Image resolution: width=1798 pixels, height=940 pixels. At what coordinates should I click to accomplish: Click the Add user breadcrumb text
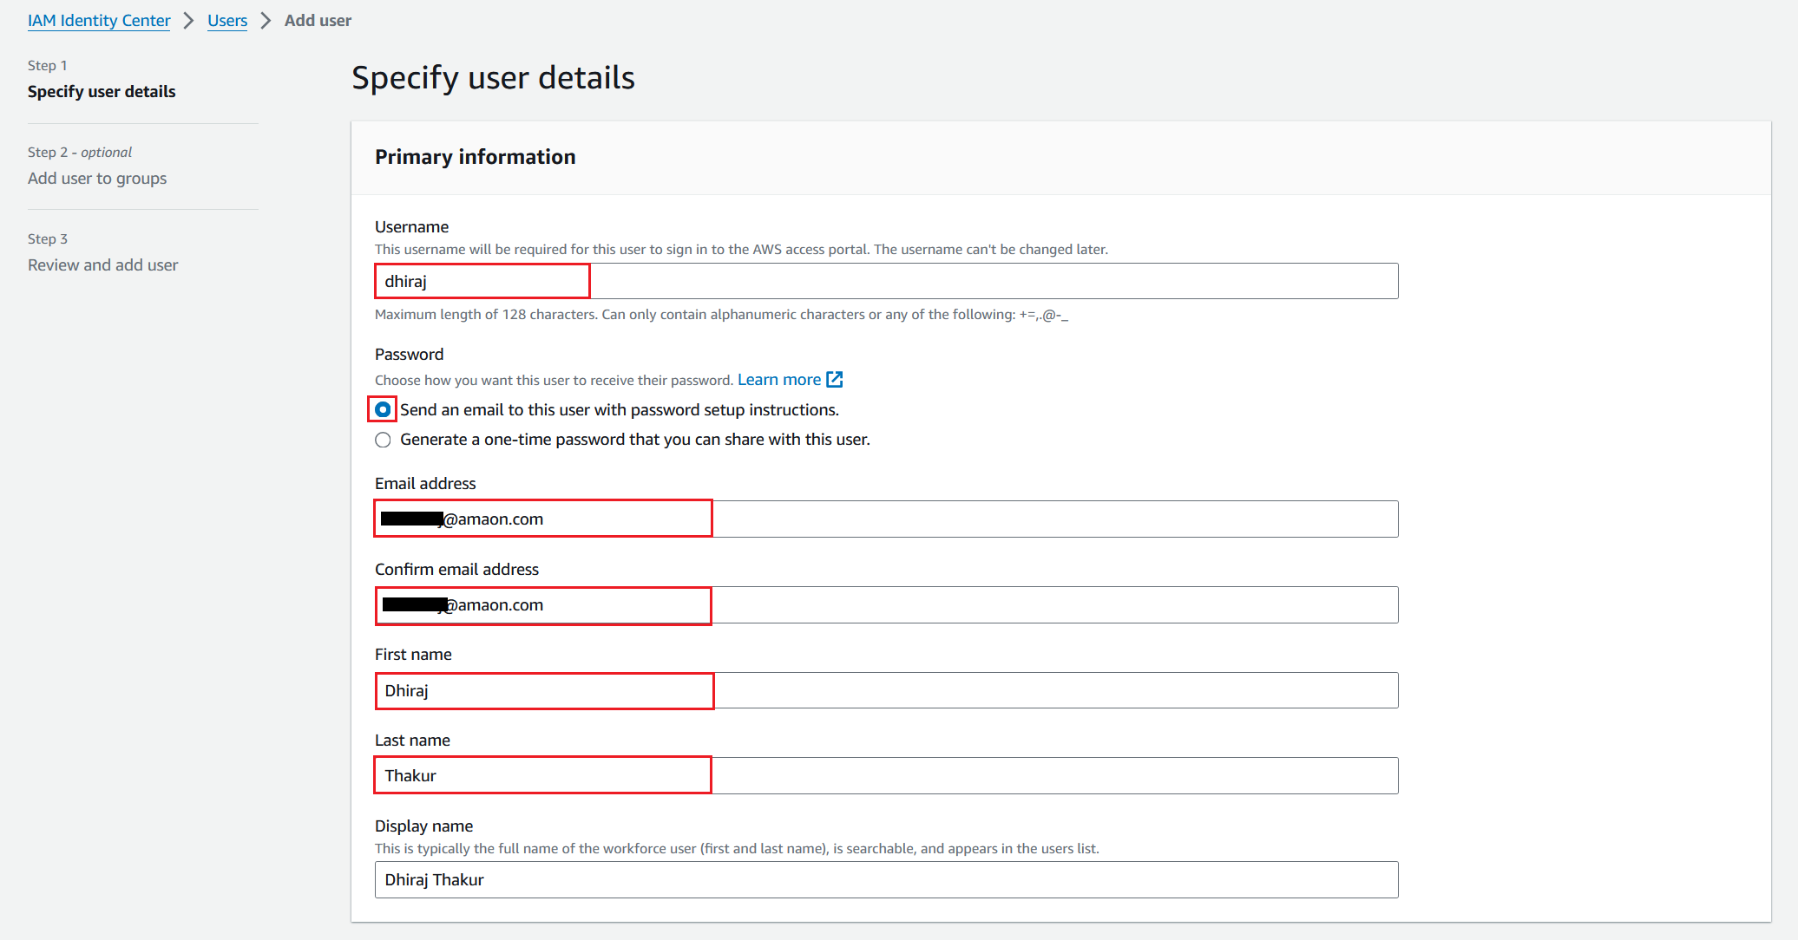[318, 20]
